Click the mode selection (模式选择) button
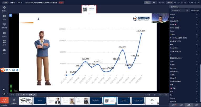 coord(161,3)
